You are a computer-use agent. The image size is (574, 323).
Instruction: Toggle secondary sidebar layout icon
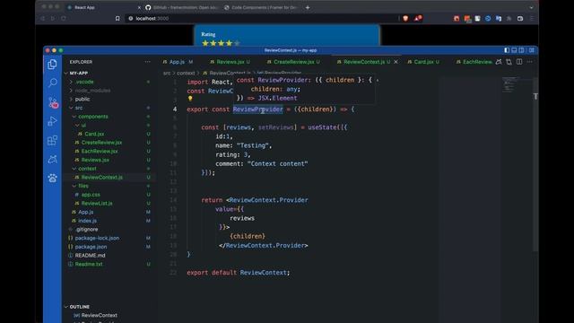pyautogui.click(x=522, y=50)
